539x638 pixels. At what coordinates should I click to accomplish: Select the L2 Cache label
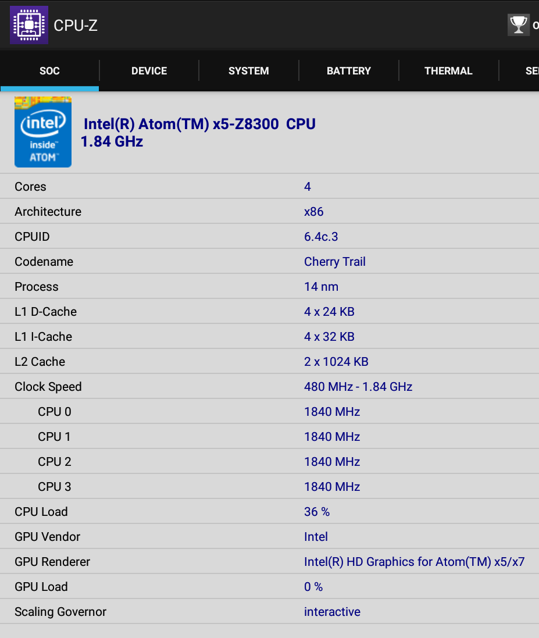point(40,362)
